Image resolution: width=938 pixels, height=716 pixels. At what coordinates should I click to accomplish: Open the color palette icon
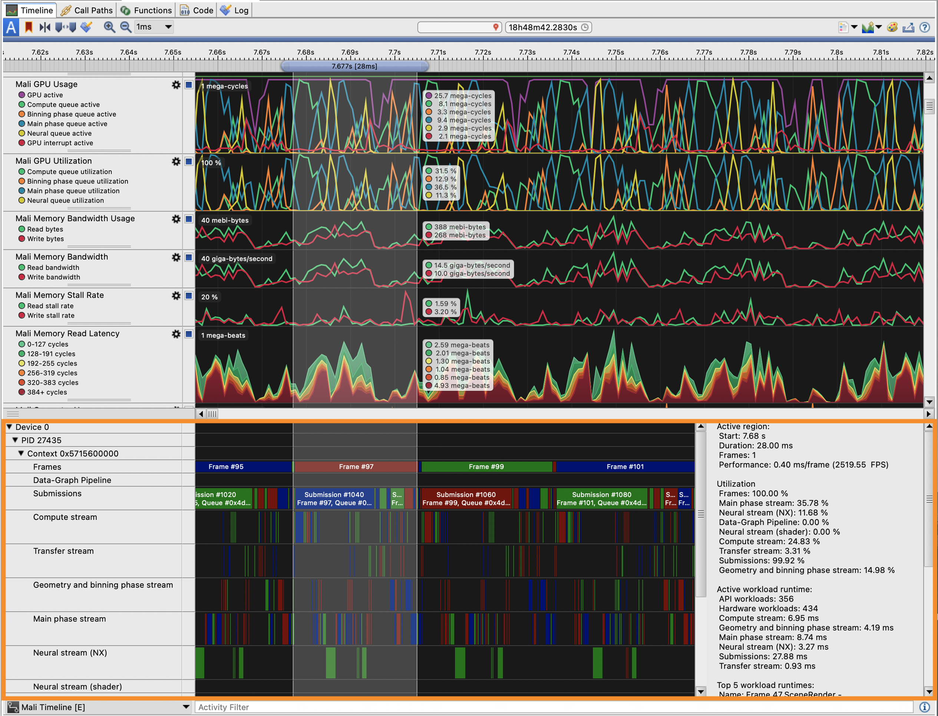coord(892,27)
